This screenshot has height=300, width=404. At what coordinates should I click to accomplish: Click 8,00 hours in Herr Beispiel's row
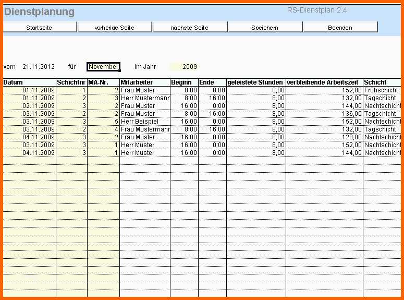(256, 122)
